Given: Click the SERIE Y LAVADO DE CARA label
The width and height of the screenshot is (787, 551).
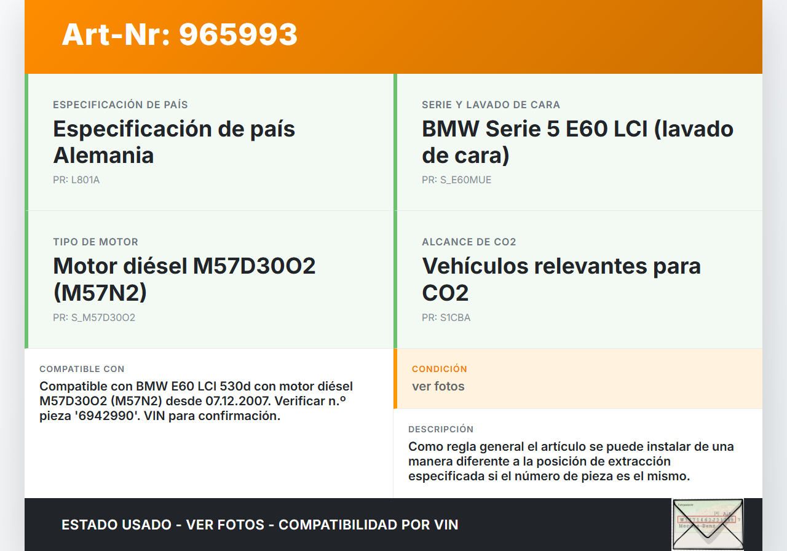Looking at the screenshot, I should coord(491,105).
